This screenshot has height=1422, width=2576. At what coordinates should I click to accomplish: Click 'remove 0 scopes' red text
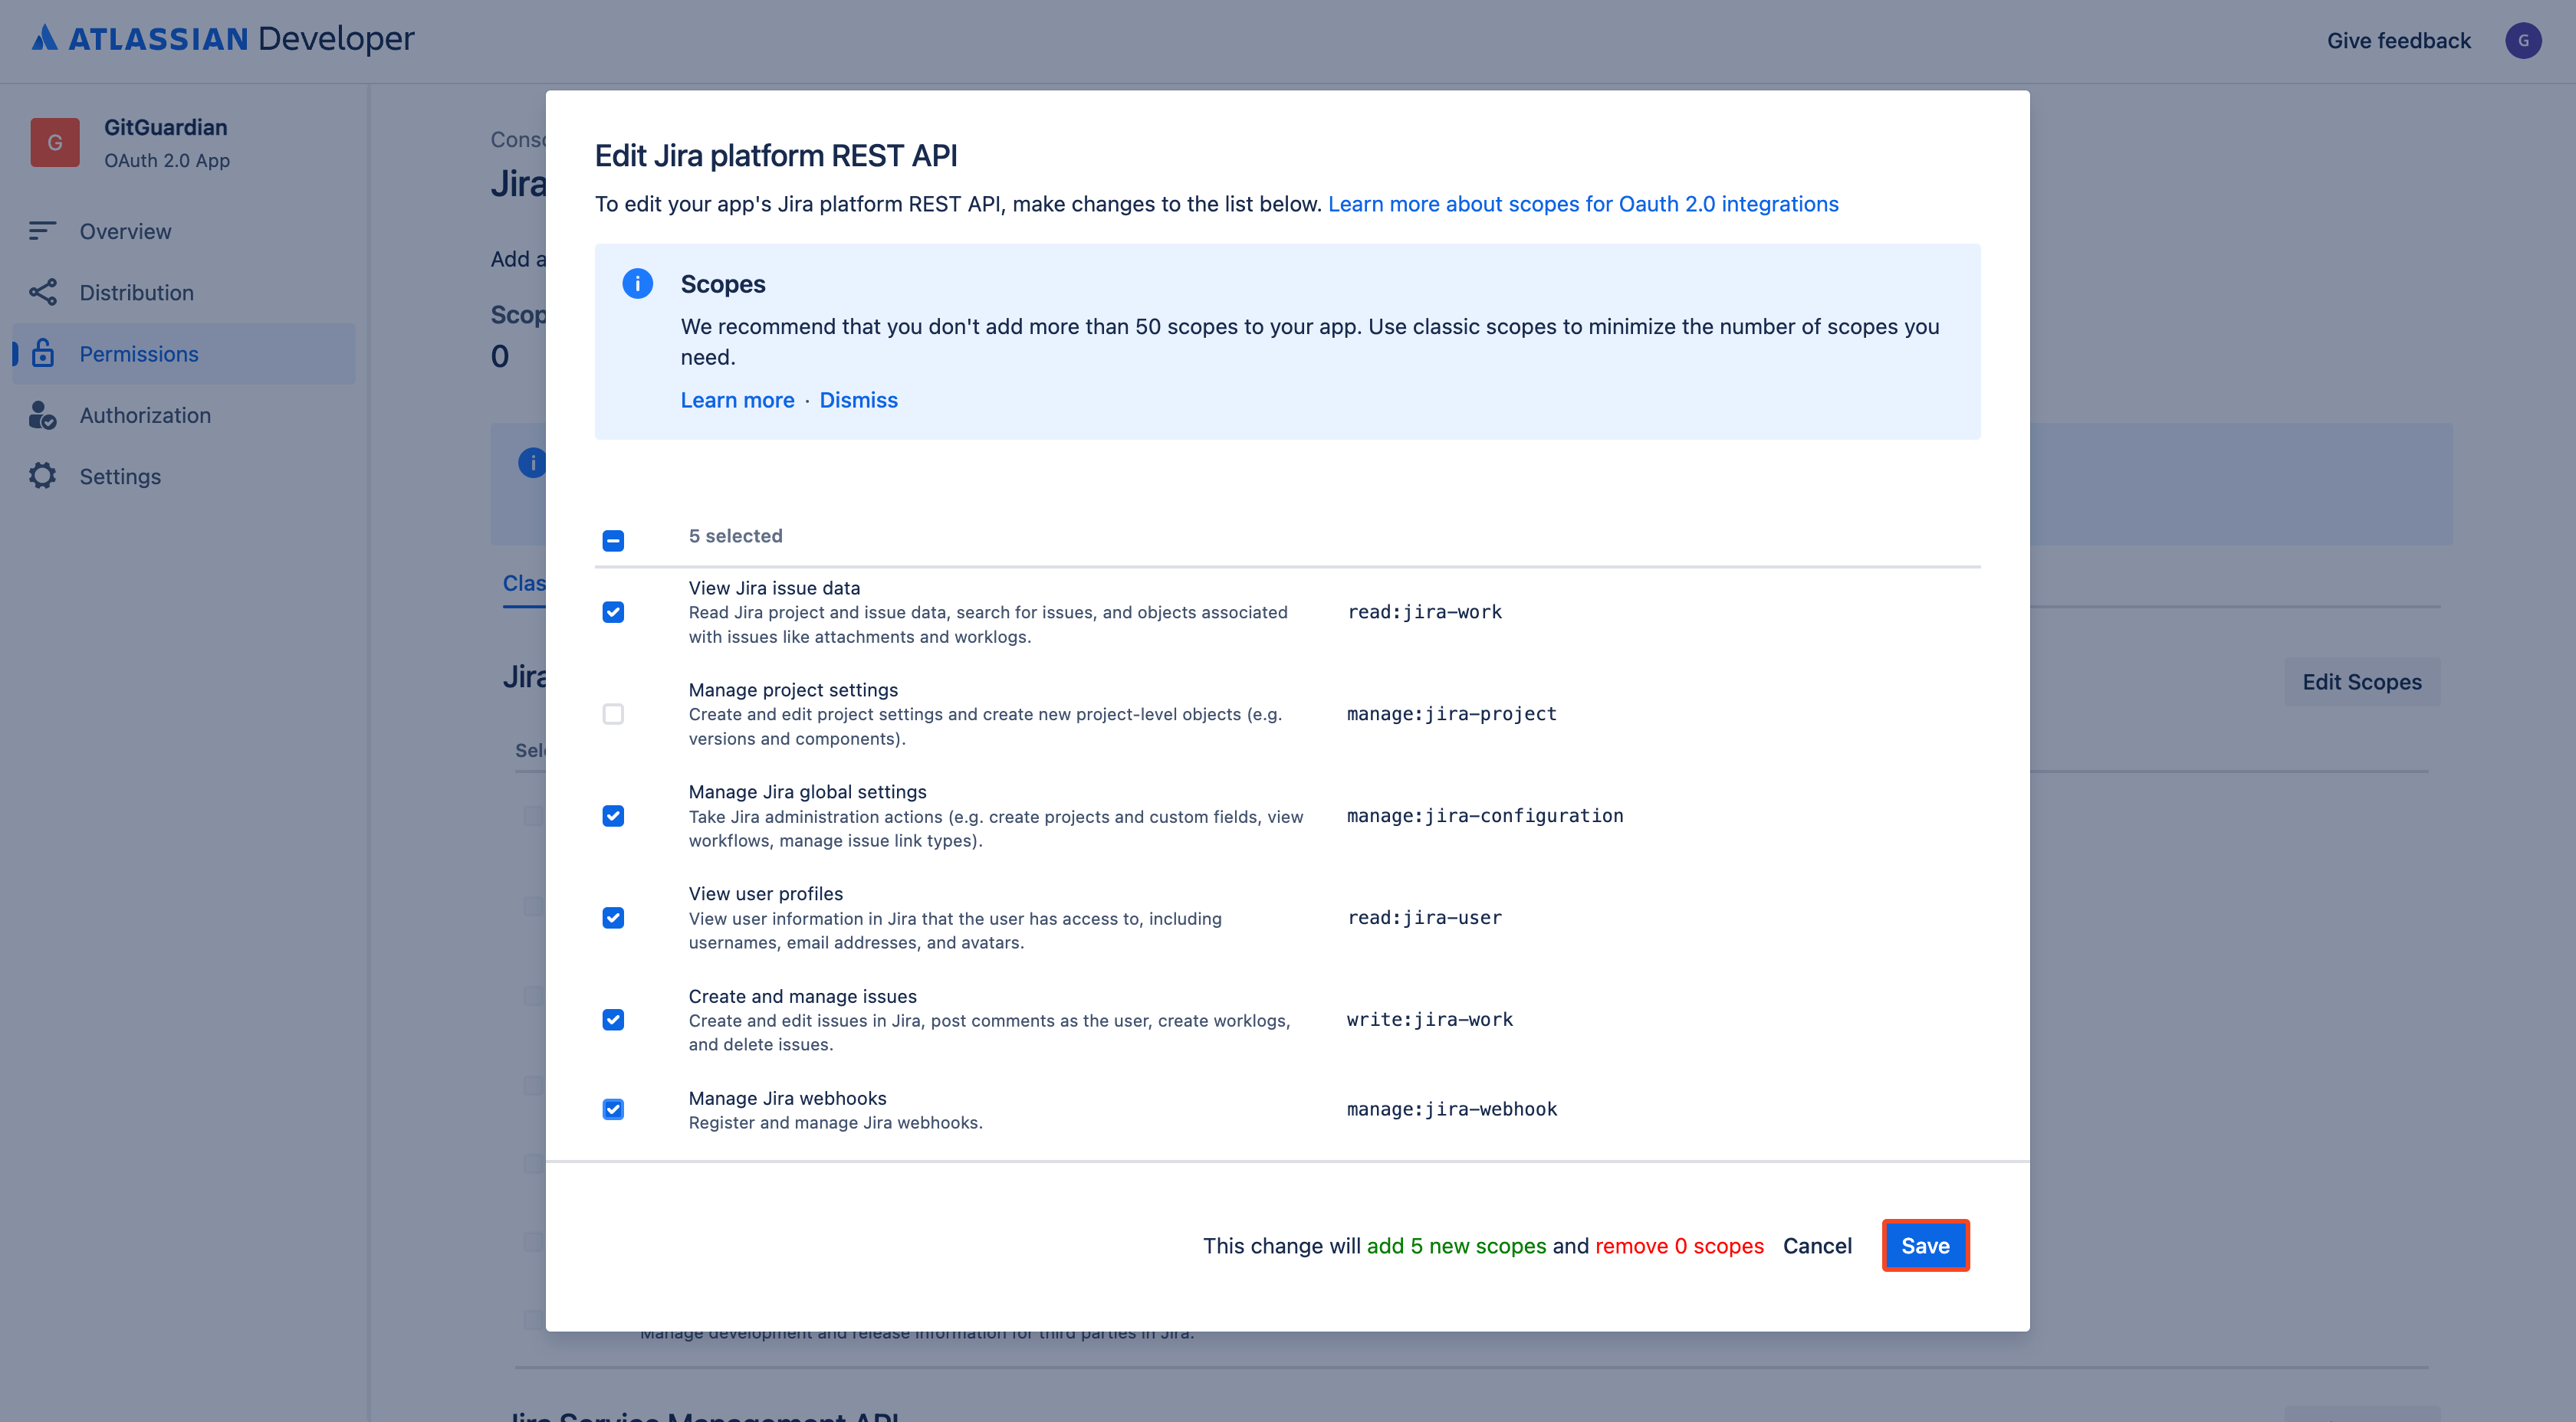[1679, 1246]
